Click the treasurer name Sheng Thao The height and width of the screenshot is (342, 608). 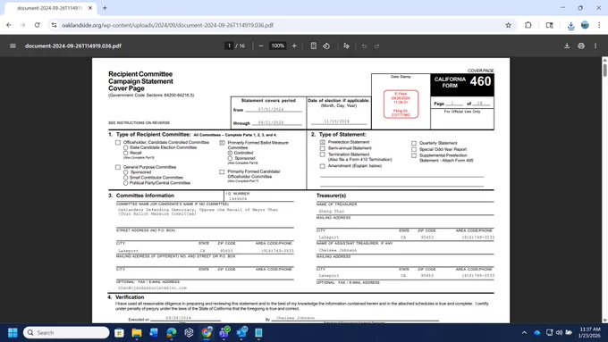[332, 212]
